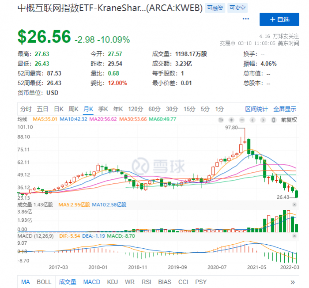Click the 委比 12.00% value

point(117,83)
